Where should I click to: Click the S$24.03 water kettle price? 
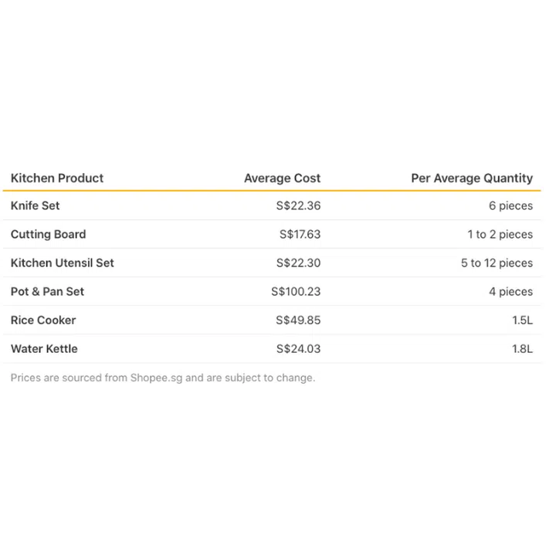[298, 349]
